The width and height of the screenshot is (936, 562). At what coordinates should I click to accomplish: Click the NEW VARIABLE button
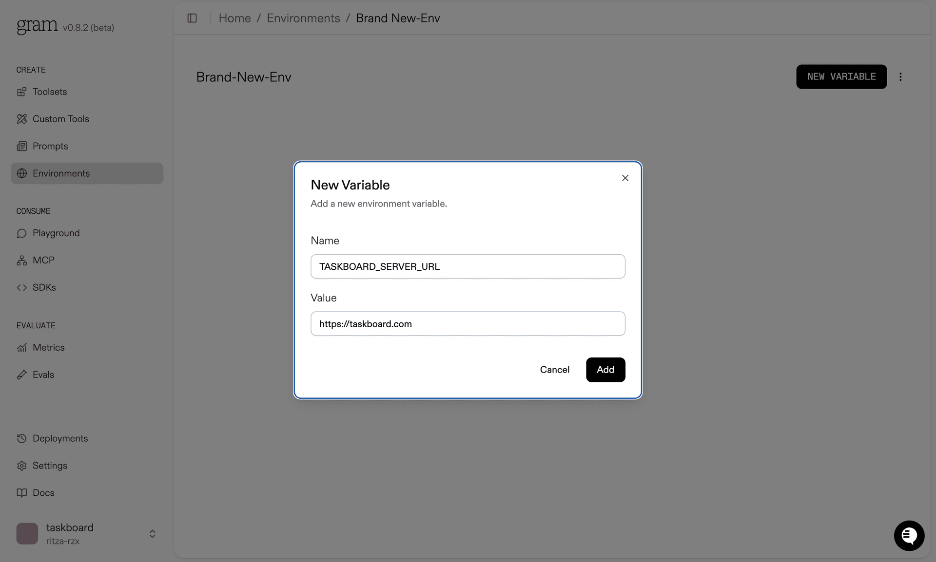[841, 76]
